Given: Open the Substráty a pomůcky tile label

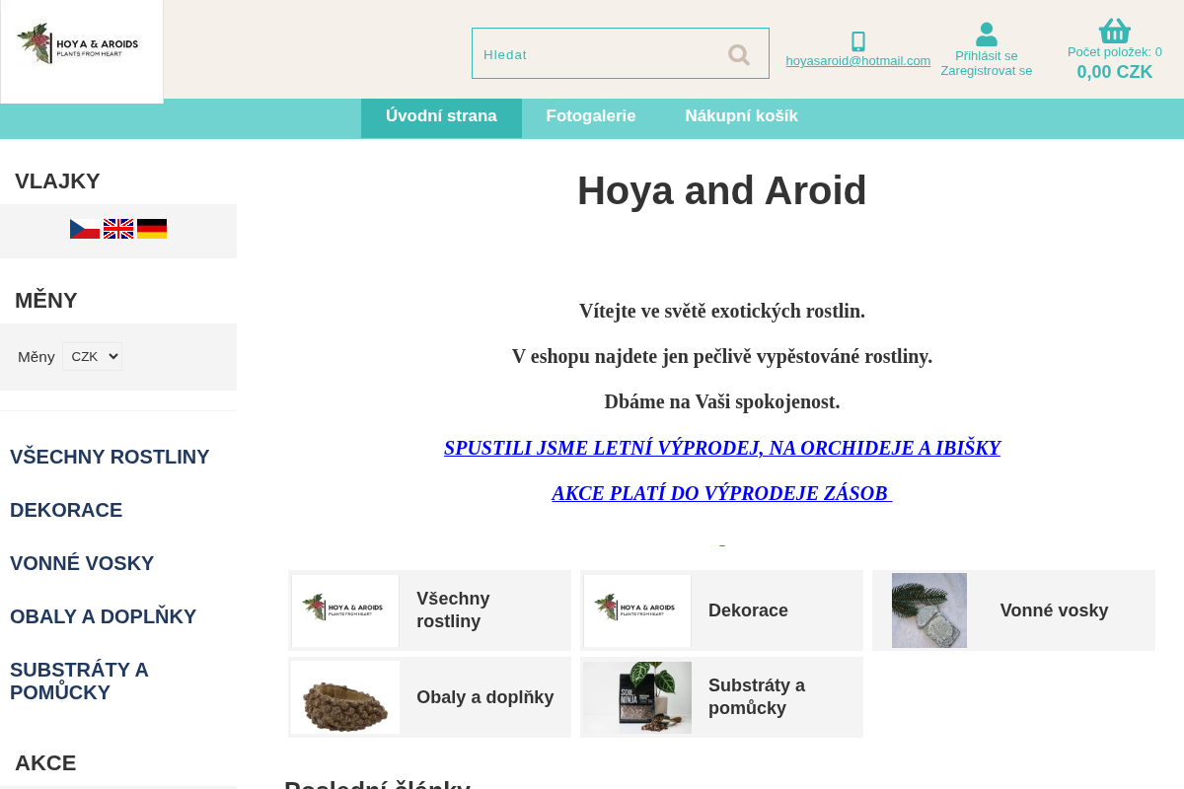Looking at the screenshot, I should point(757,697).
